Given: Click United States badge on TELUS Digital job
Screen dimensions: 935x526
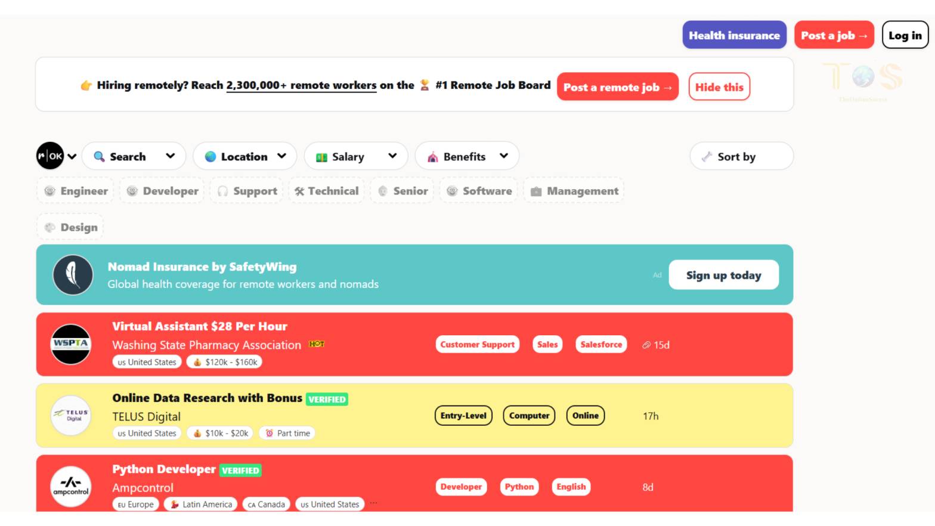Looking at the screenshot, I should [x=147, y=433].
